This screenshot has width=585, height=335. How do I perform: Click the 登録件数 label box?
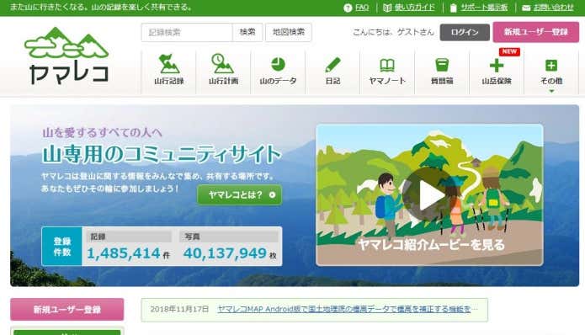[x=62, y=247]
